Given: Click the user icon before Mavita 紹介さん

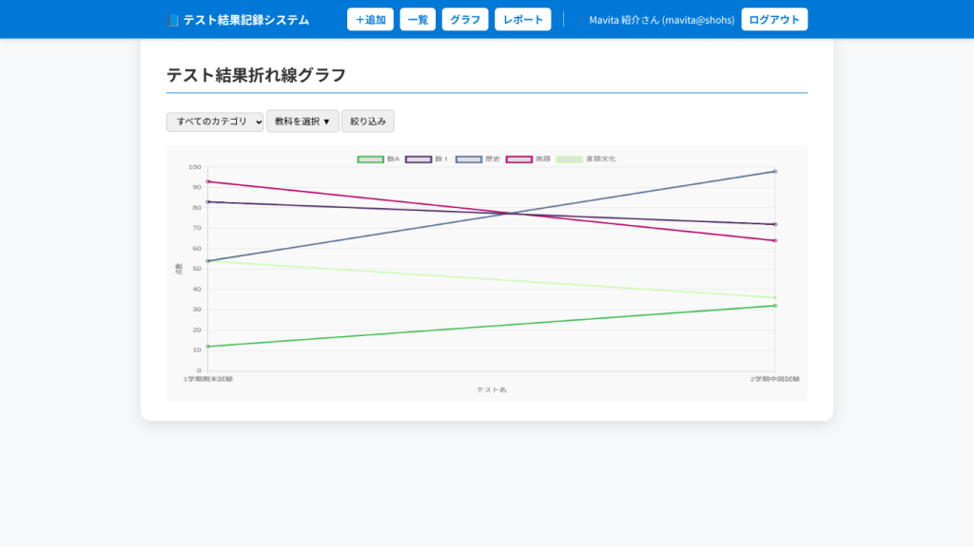Looking at the screenshot, I should tap(580, 20).
